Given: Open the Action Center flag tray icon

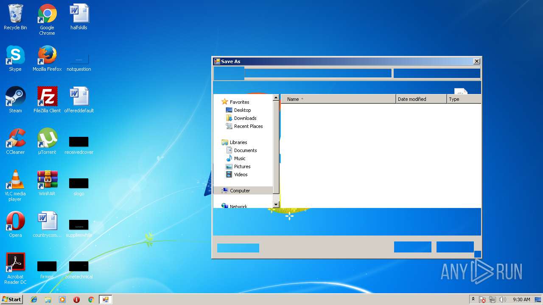Looking at the screenshot, I should [x=482, y=299].
